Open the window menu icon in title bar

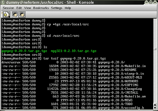pos(3,3)
